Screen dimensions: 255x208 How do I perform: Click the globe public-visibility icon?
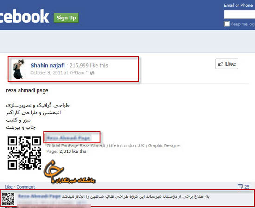[92, 73]
